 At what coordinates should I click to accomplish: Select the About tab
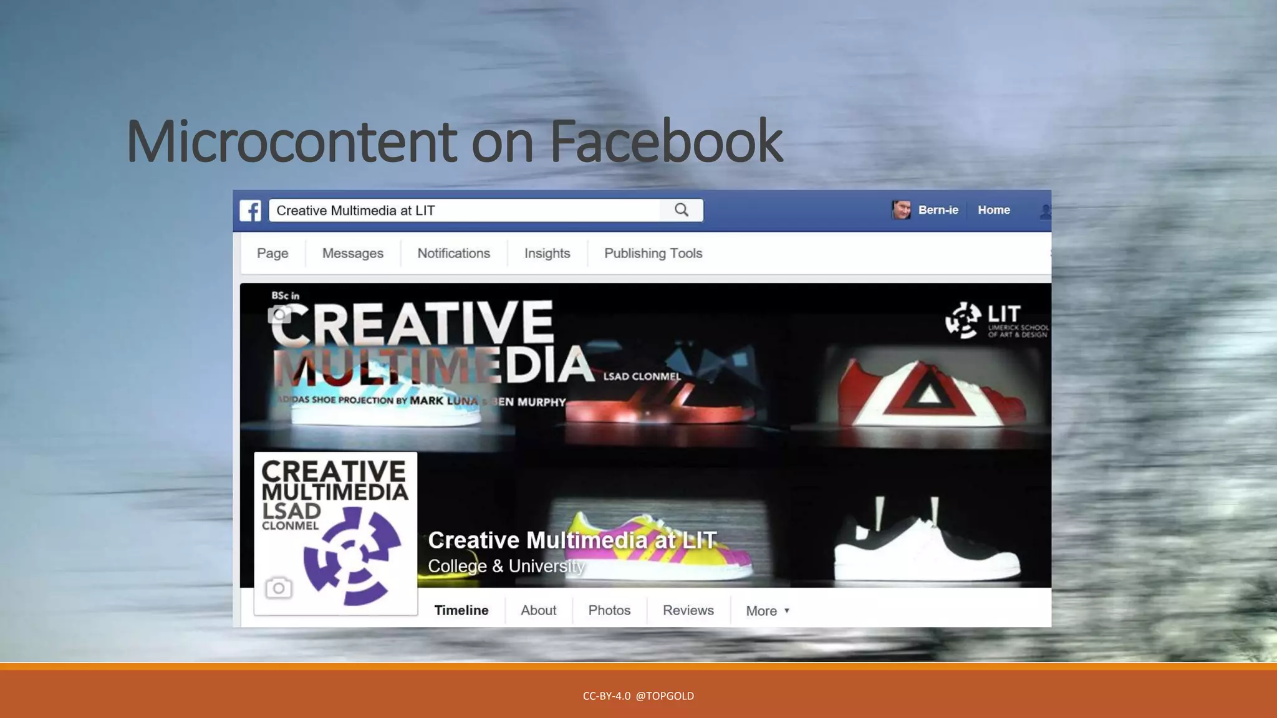(x=539, y=610)
